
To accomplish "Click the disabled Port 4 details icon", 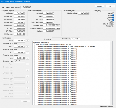I will click(x=28, y=64).
